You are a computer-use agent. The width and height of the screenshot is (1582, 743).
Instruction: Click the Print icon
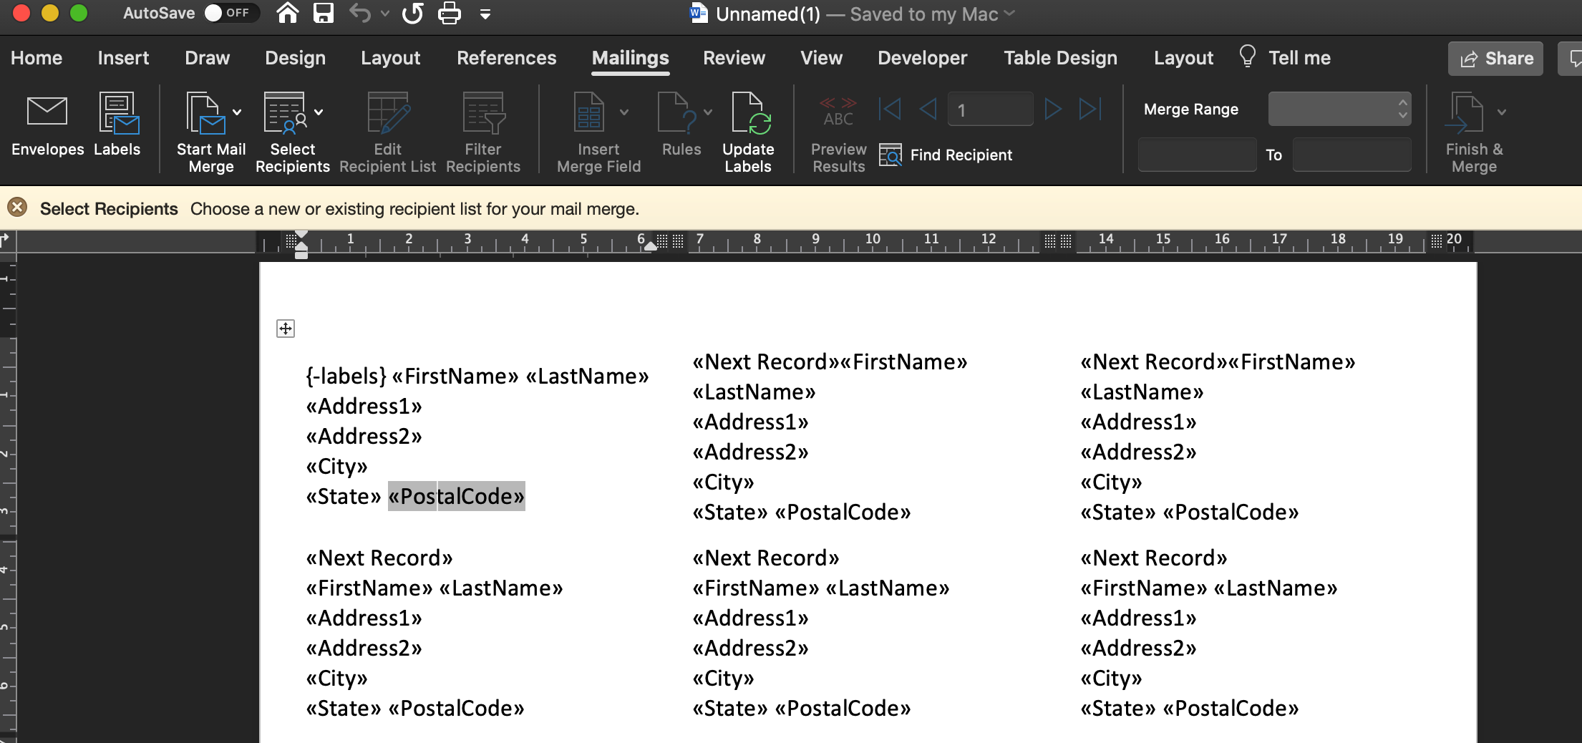coord(450,13)
